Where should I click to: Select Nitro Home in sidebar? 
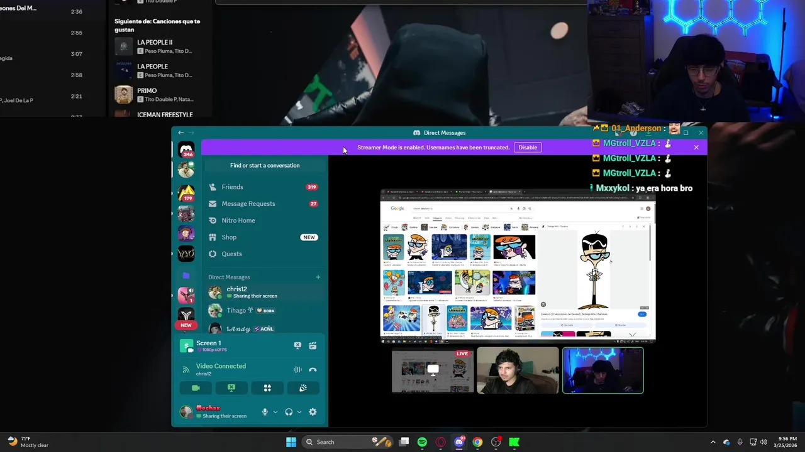264,220
